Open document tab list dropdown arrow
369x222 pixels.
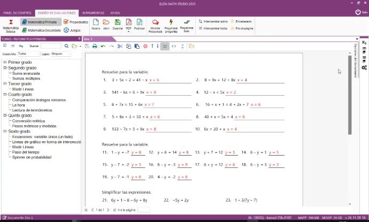pos(357,39)
